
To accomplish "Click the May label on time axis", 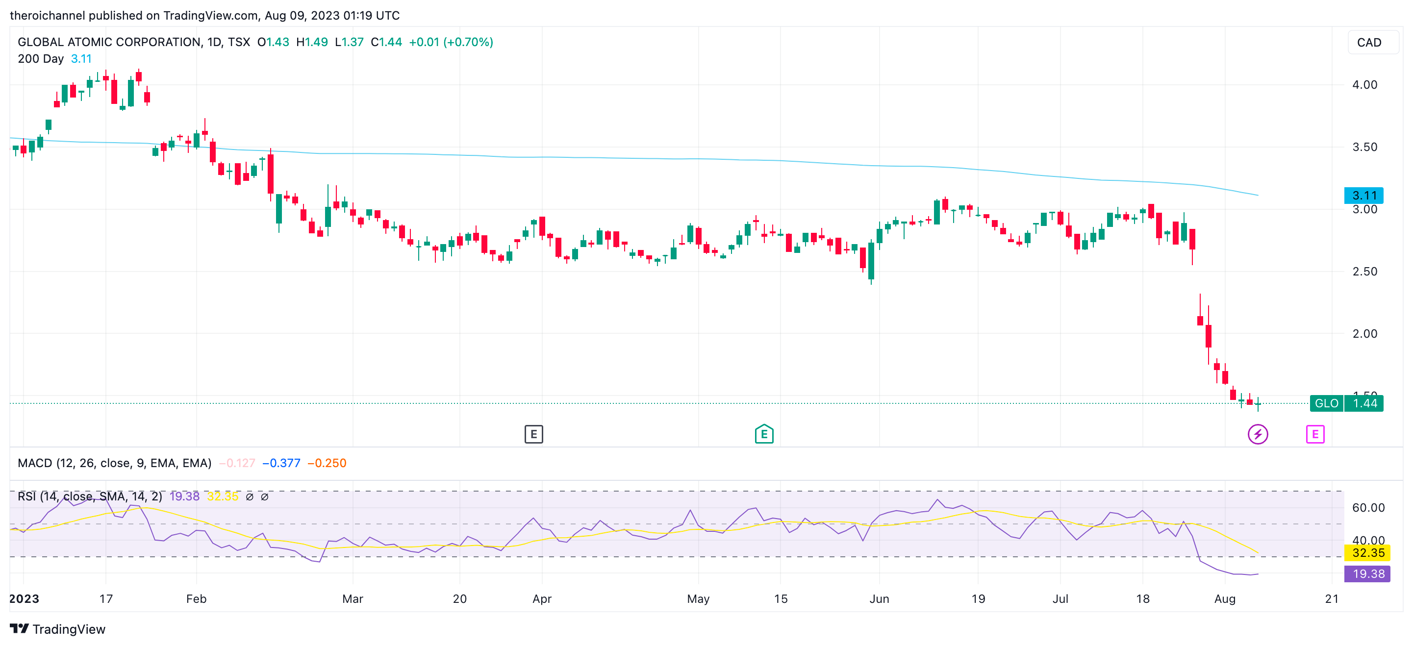I will [x=698, y=599].
